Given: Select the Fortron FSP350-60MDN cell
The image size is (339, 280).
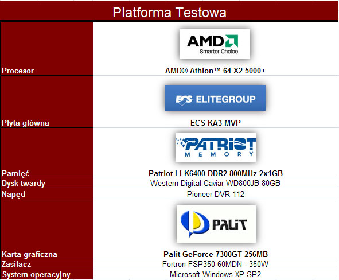Looking at the screenshot, I should [x=215, y=264].
